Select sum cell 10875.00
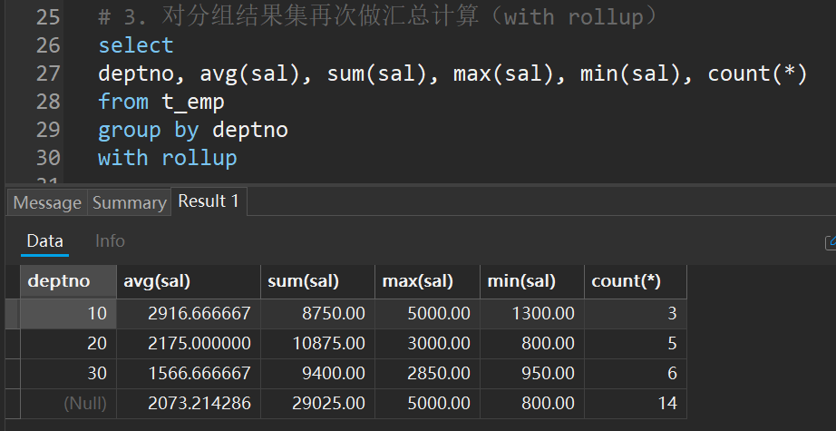The width and height of the screenshot is (836, 431). 317,343
